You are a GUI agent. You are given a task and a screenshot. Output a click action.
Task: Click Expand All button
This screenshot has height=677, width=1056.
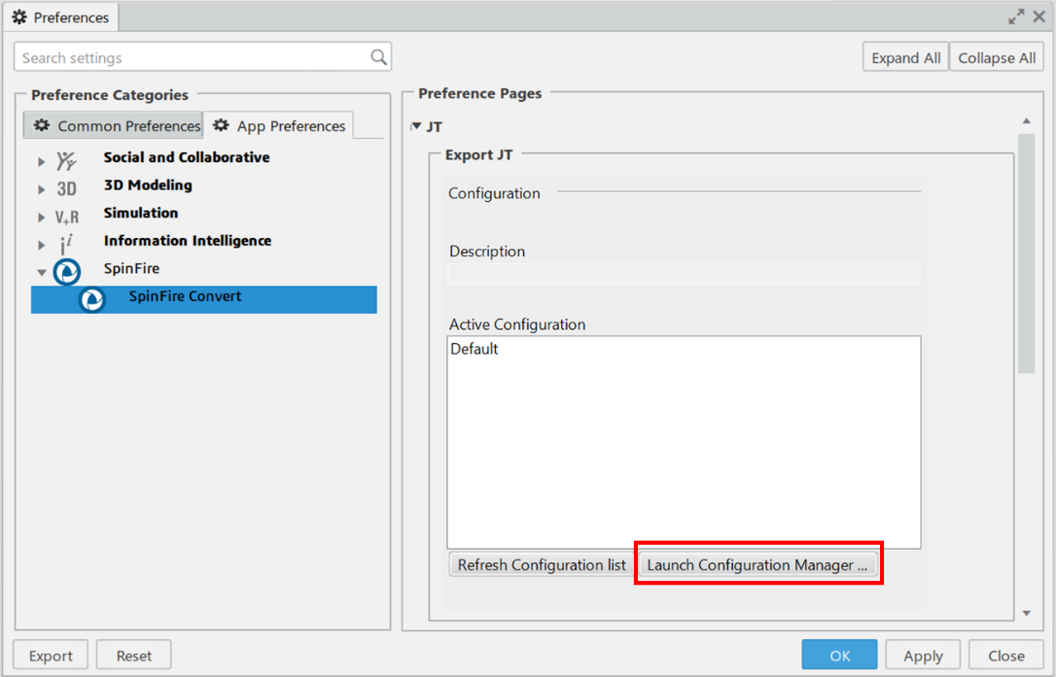906,58
